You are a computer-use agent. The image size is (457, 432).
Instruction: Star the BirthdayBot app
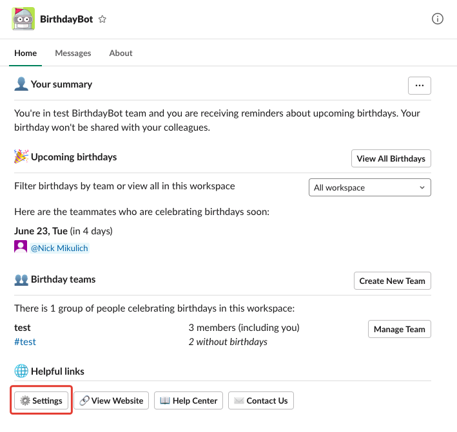(102, 19)
